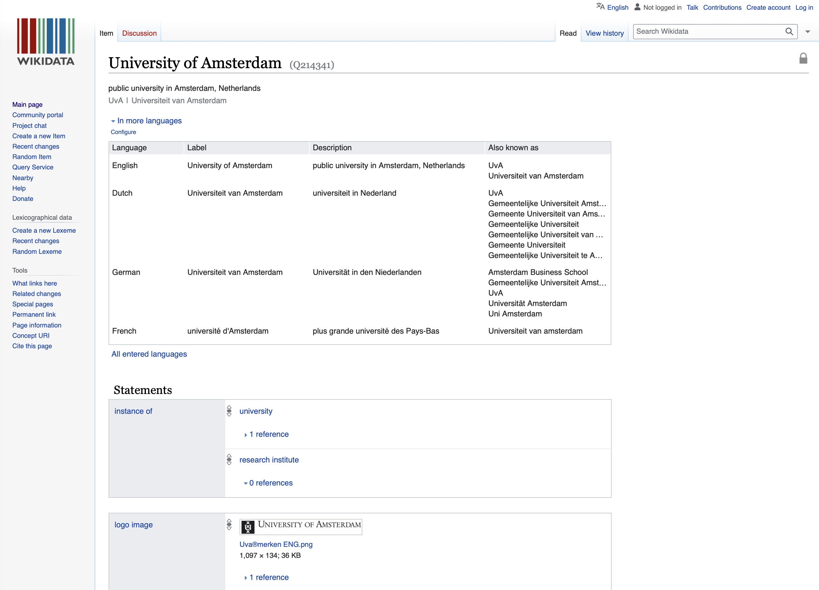Click into the Search Wikidata field
Viewport: 819px width, 590px height.
click(x=708, y=32)
